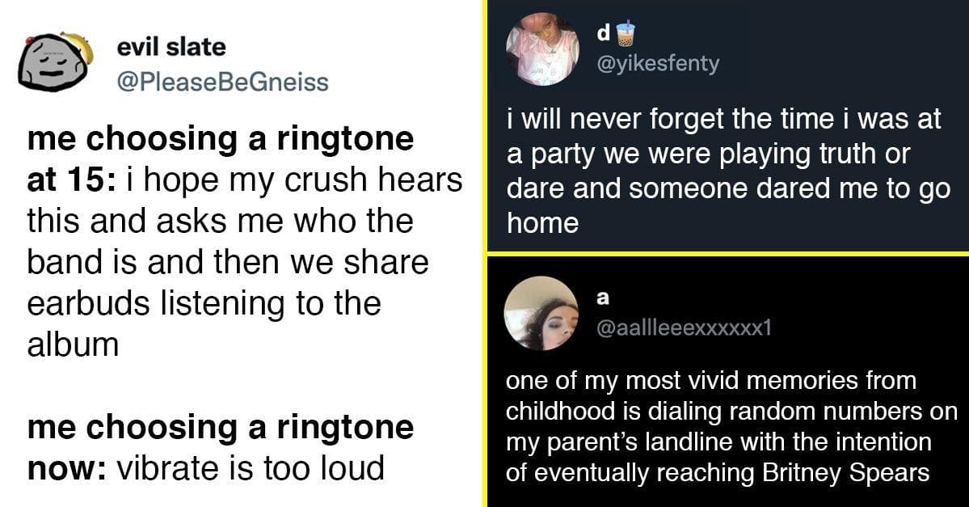
Task: Select the truth or dare tweet text
Action: (727, 171)
